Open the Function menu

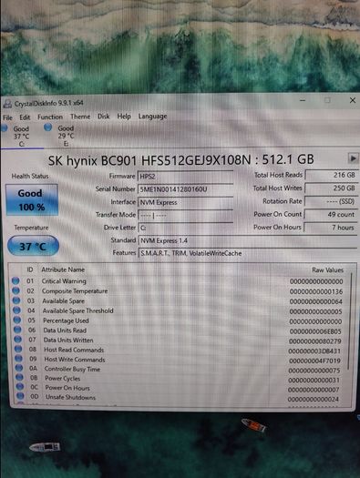click(x=50, y=117)
